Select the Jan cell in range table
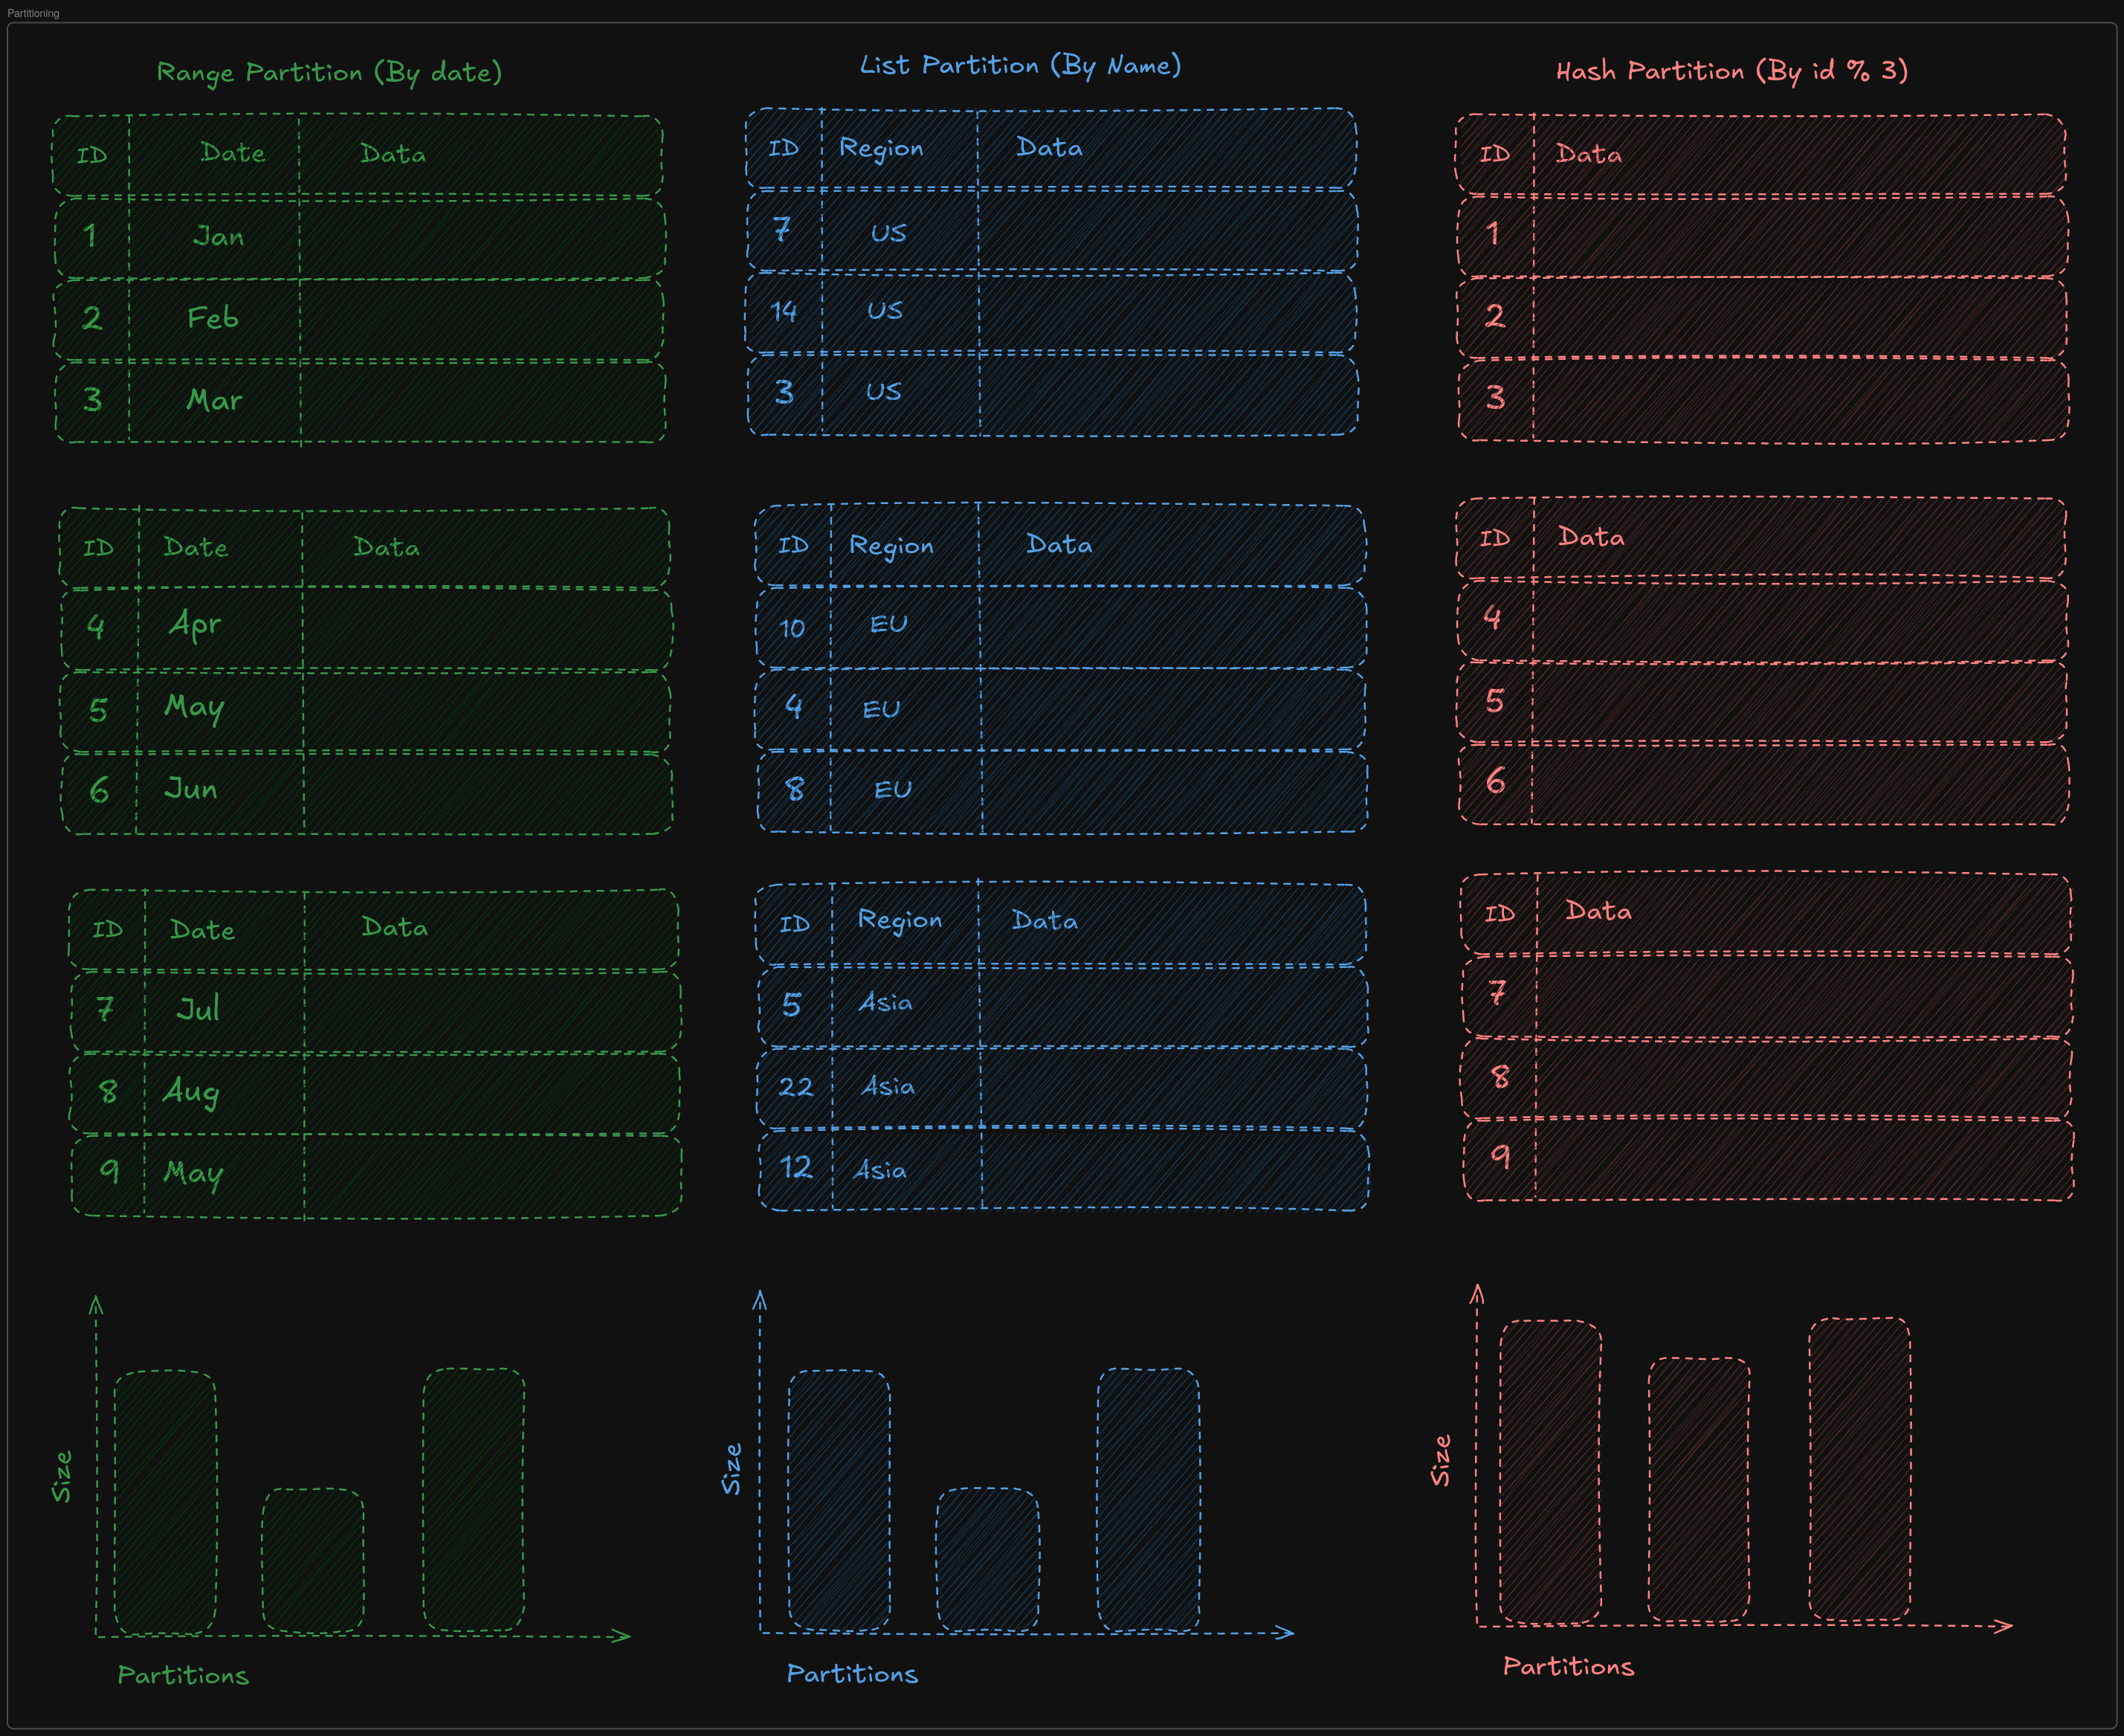 pos(218,237)
